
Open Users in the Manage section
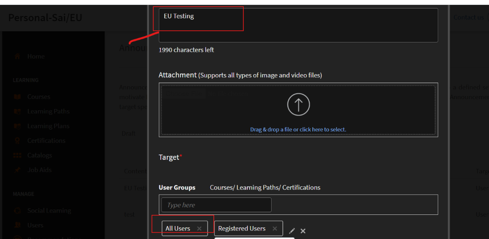tap(35, 225)
